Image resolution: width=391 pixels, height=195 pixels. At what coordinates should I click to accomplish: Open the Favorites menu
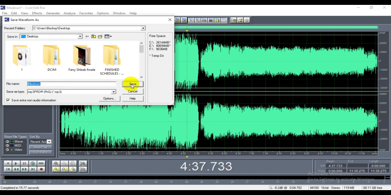[x=86, y=13]
